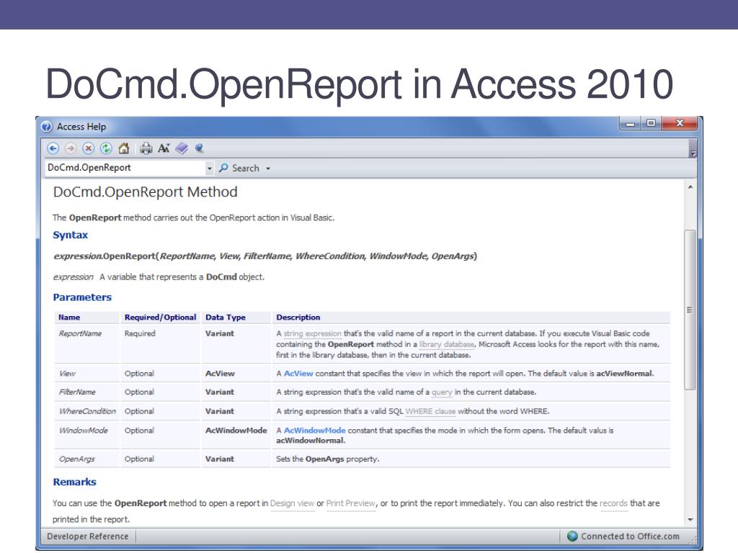Click the Print icon in help toolbar

pyautogui.click(x=146, y=148)
